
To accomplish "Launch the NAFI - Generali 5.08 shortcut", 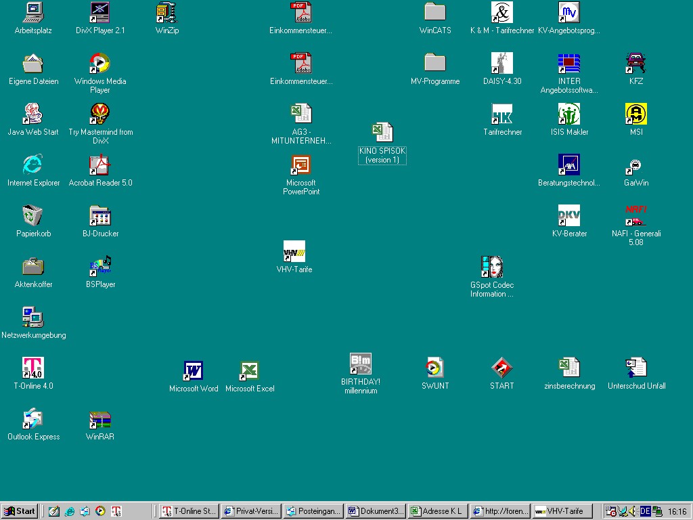I will 636,216.
